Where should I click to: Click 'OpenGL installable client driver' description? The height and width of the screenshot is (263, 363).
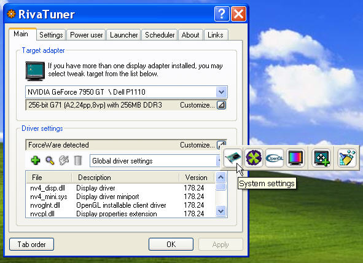point(121,205)
